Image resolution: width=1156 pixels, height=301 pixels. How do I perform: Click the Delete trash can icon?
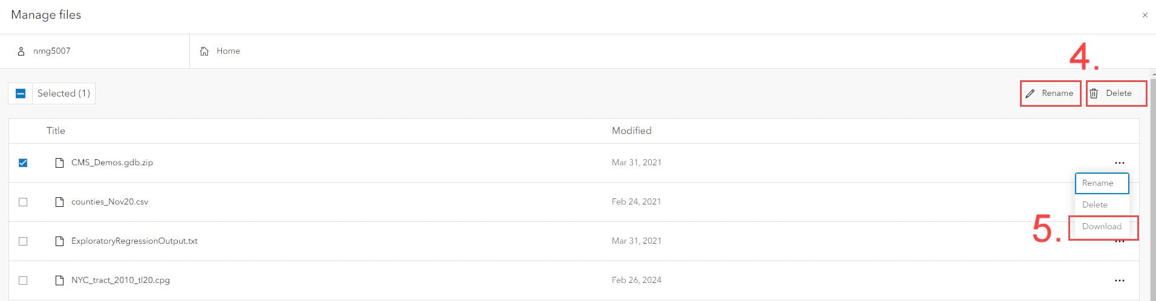pos(1094,93)
